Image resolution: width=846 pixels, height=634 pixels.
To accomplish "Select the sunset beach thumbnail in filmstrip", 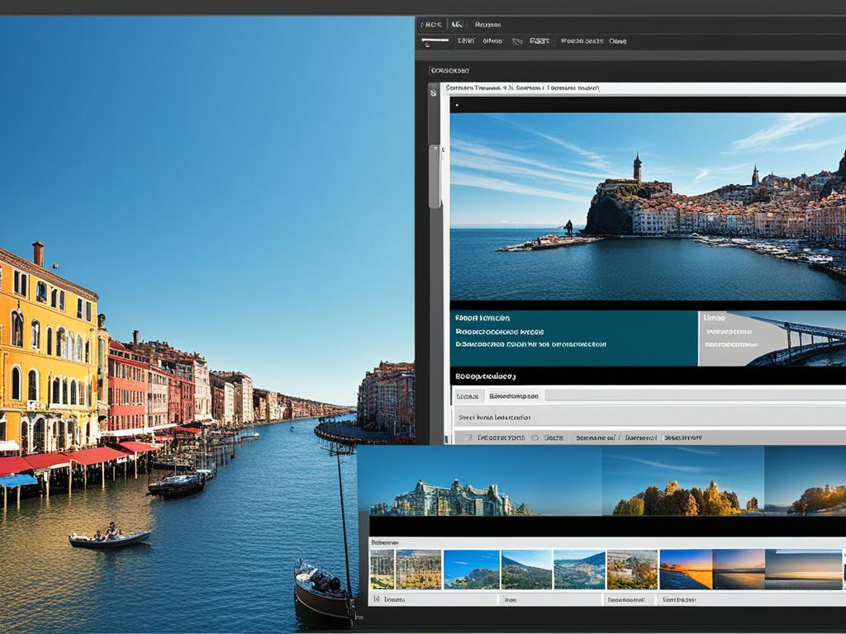I will click(686, 570).
